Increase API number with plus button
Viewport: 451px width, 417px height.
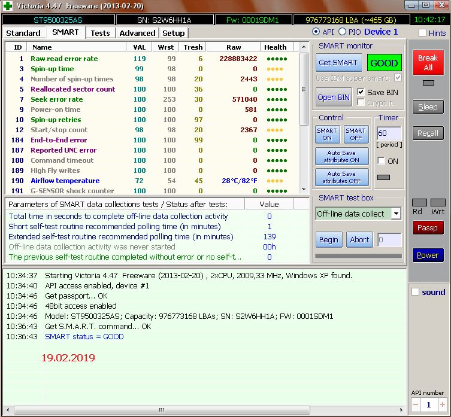coord(443,404)
